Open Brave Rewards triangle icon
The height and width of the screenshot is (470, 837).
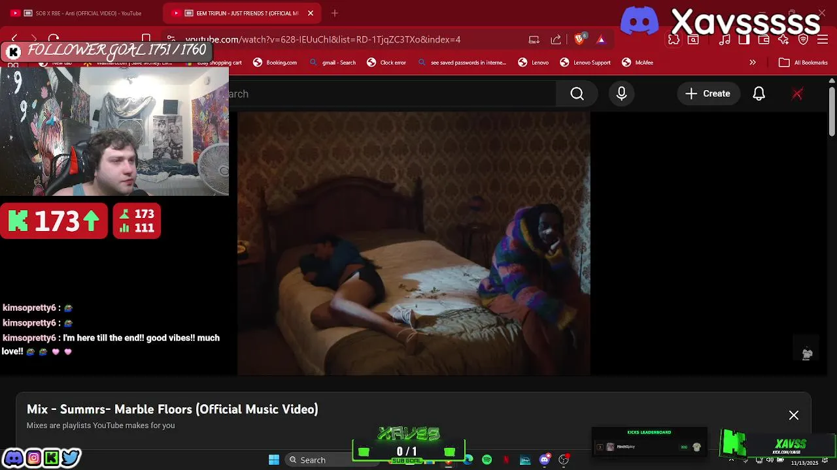tap(601, 40)
